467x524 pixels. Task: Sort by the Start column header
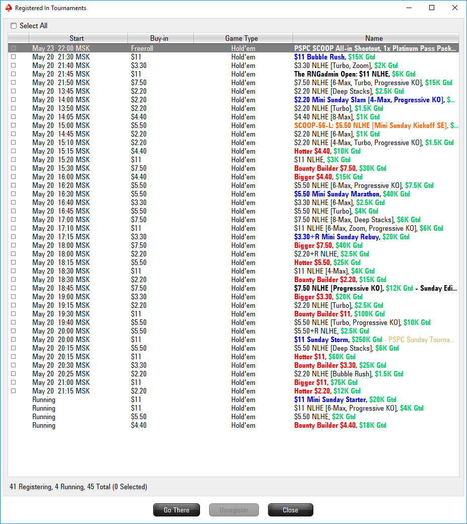(77, 38)
